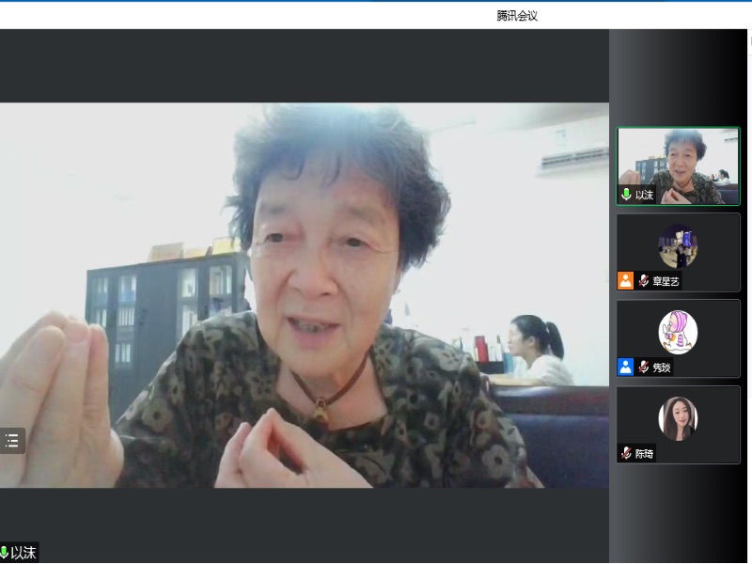Click the muted microphone icon next to 章星艺
The height and width of the screenshot is (564, 752).
[644, 281]
